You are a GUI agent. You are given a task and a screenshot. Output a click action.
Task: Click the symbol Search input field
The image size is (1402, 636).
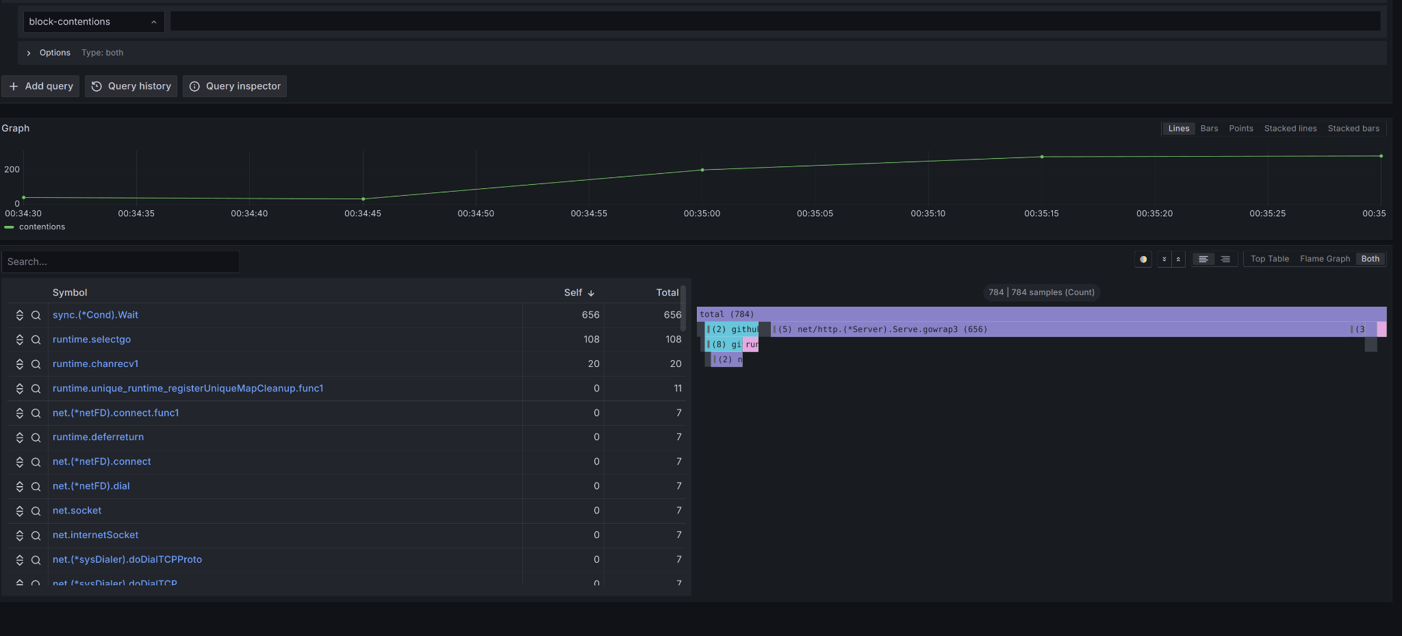pyautogui.click(x=120, y=262)
